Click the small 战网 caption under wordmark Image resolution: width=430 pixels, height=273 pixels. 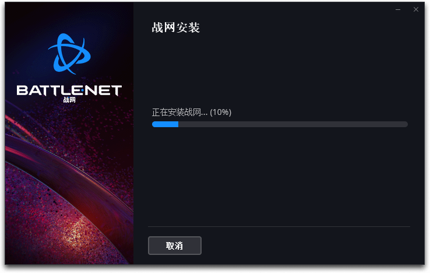coord(69,100)
